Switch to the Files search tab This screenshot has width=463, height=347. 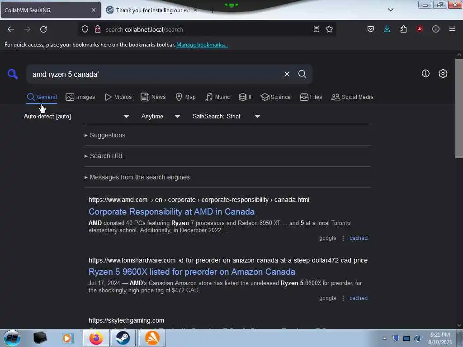311,97
